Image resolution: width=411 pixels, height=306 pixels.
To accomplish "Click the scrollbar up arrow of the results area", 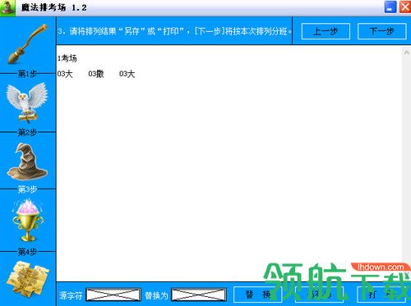I will click(406, 53).
